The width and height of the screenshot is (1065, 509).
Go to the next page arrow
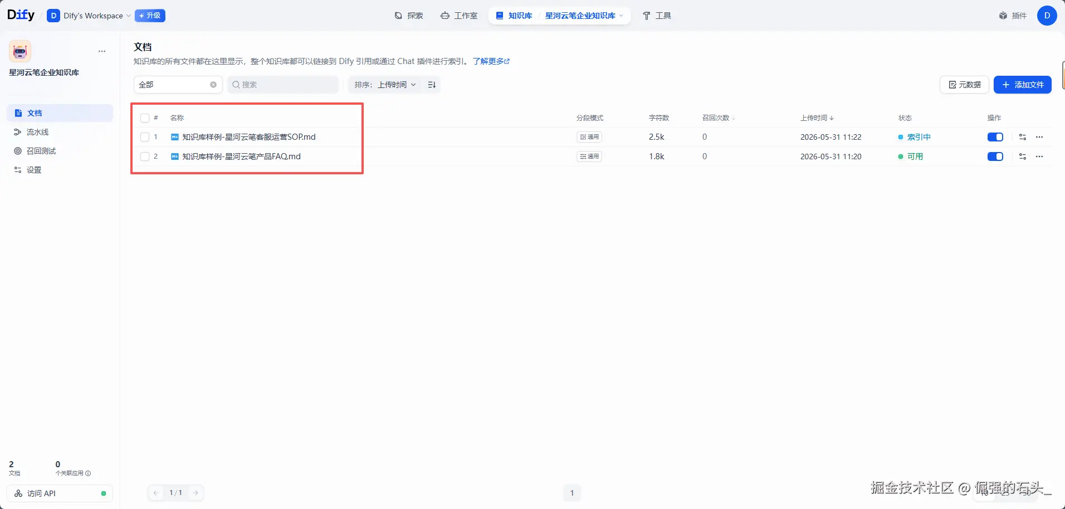196,493
